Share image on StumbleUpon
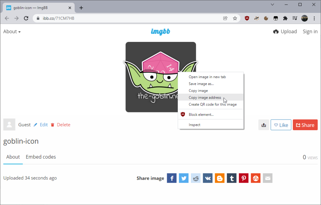321x205 pixels. pyautogui.click(x=255, y=178)
